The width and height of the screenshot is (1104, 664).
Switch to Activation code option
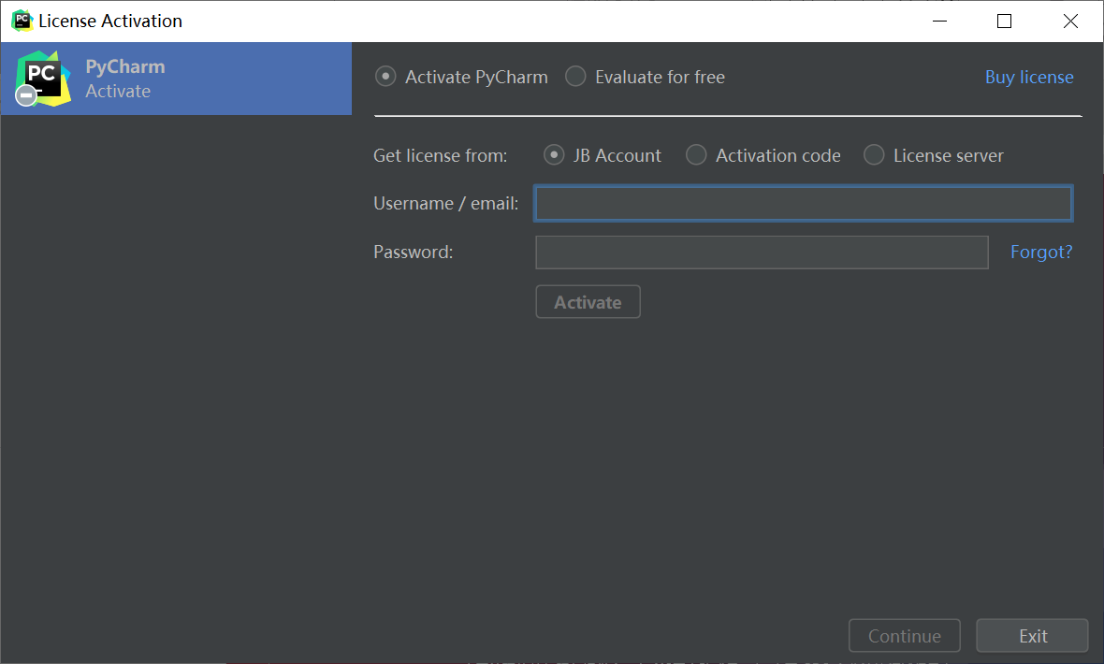click(x=696, y=155)
